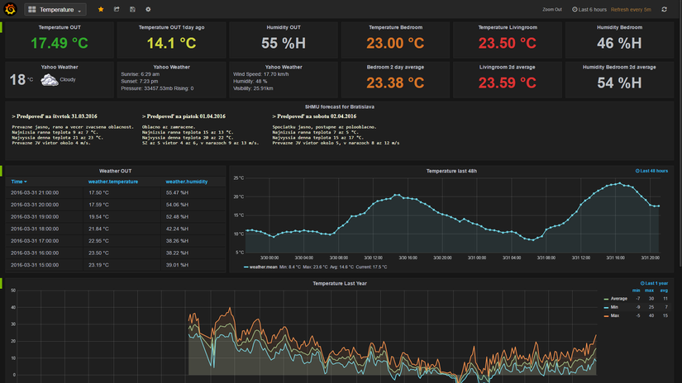The width and height of the screenshot is (682, 383).
Task: Toggle the Average series in the legend
Action: click(618, 299)
